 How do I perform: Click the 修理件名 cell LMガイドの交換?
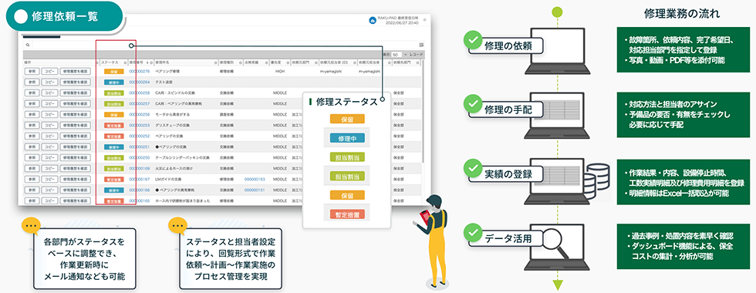168,179
